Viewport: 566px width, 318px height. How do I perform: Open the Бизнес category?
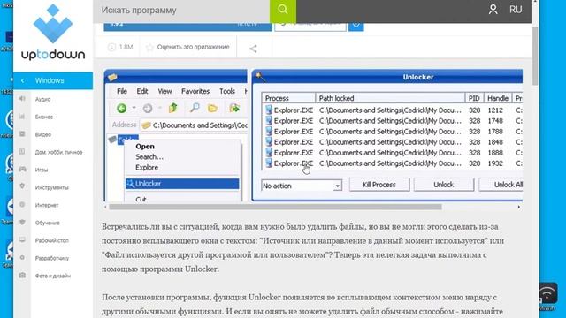tap(43, 117)
